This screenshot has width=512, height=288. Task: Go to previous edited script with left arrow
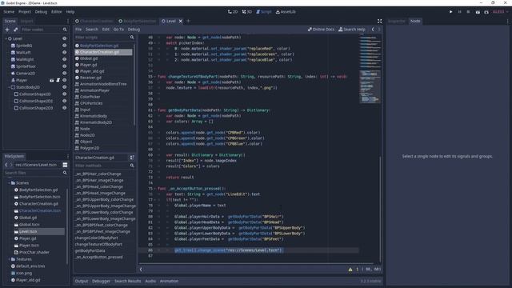(373, 30)
